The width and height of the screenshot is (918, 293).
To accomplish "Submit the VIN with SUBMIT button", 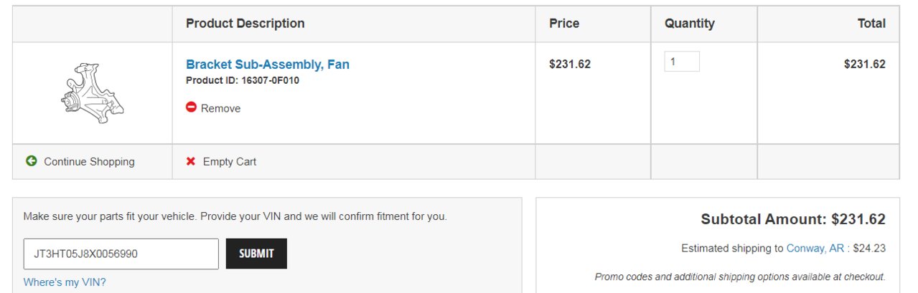I will coord(256,254).
